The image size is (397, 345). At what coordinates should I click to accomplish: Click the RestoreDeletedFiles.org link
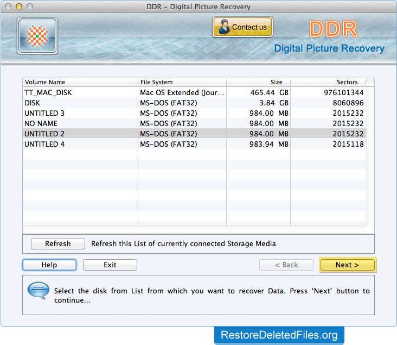[279, 335]
